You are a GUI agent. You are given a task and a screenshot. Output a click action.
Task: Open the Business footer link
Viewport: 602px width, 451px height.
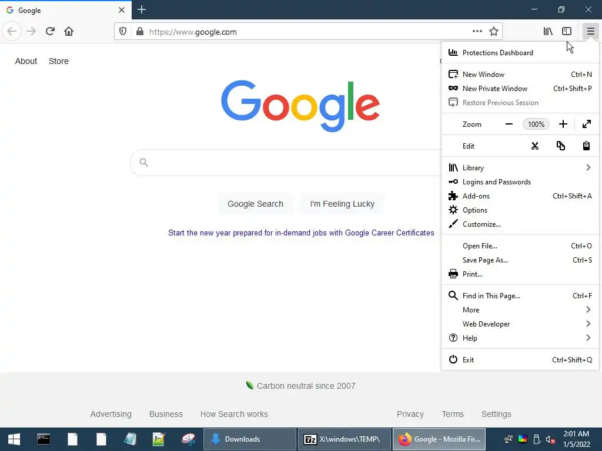click(166, 415)
